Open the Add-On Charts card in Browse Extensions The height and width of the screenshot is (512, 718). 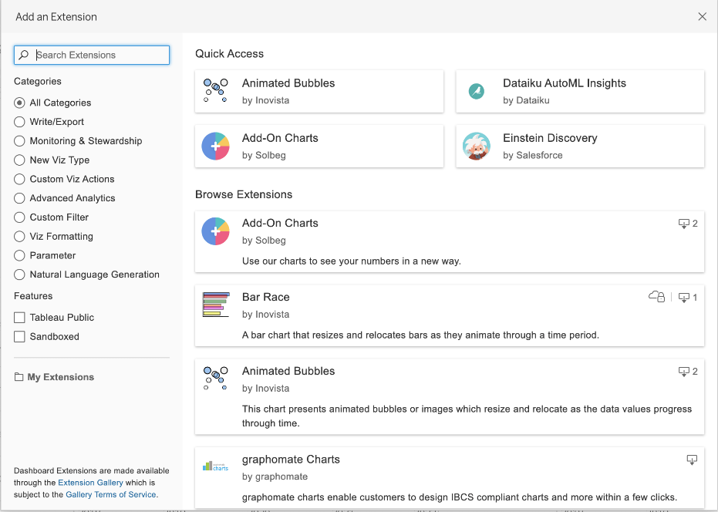tap(449, 241)
